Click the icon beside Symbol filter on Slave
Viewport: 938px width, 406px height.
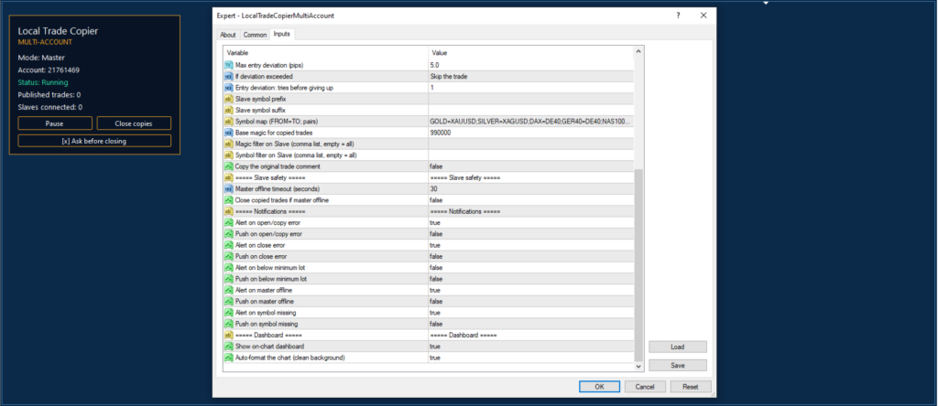pos(228,155)
